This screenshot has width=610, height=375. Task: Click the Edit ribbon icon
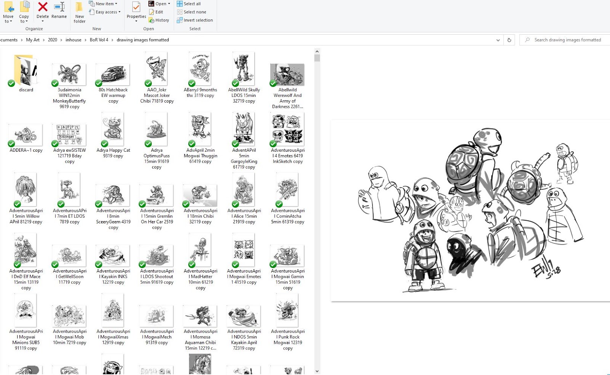point(156,12)
